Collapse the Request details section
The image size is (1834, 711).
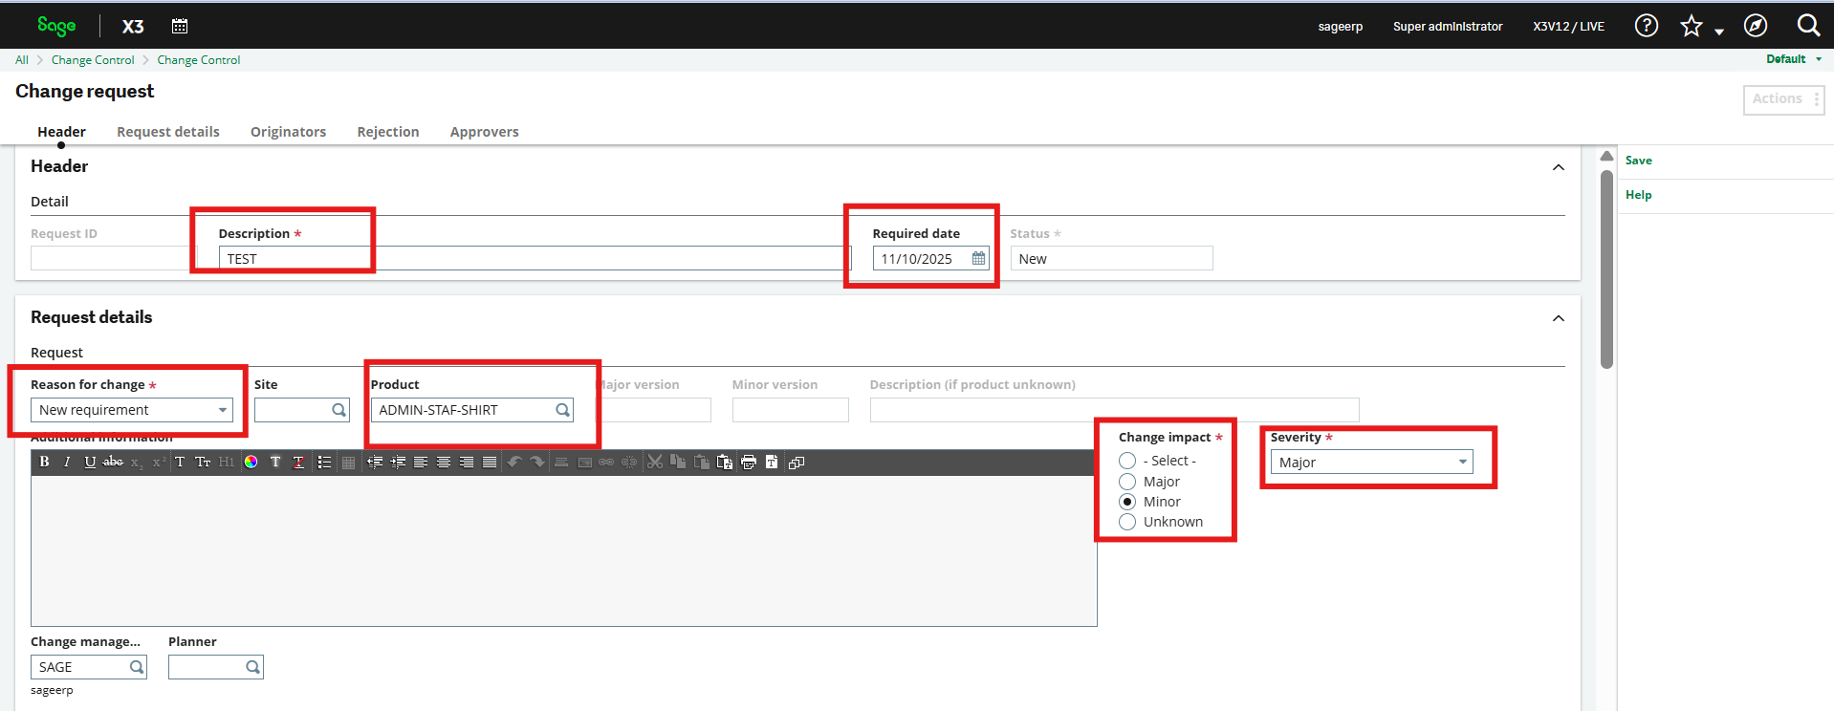[1559, 318]
